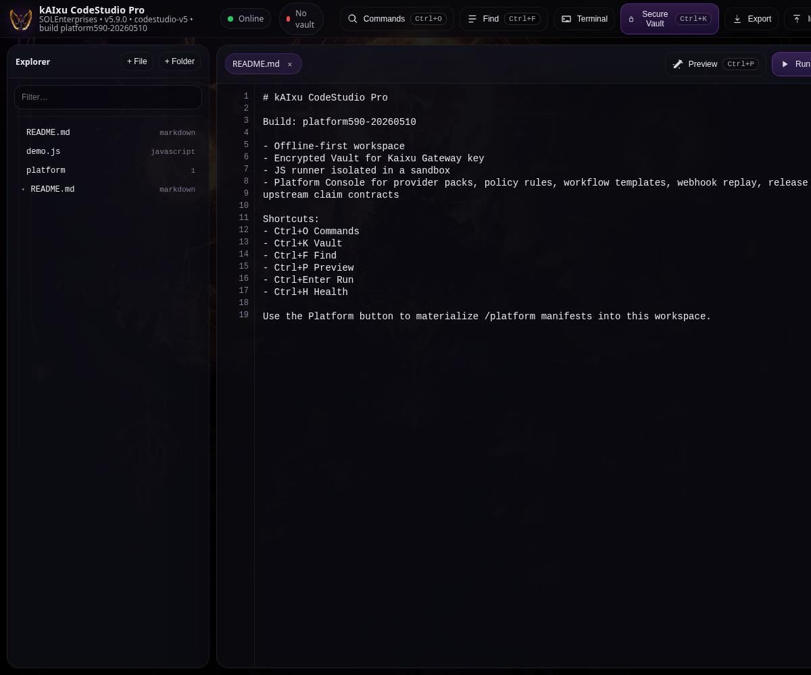Click the No vault status pill
This screenshot has height=675, width=811.
click(301, 19)
